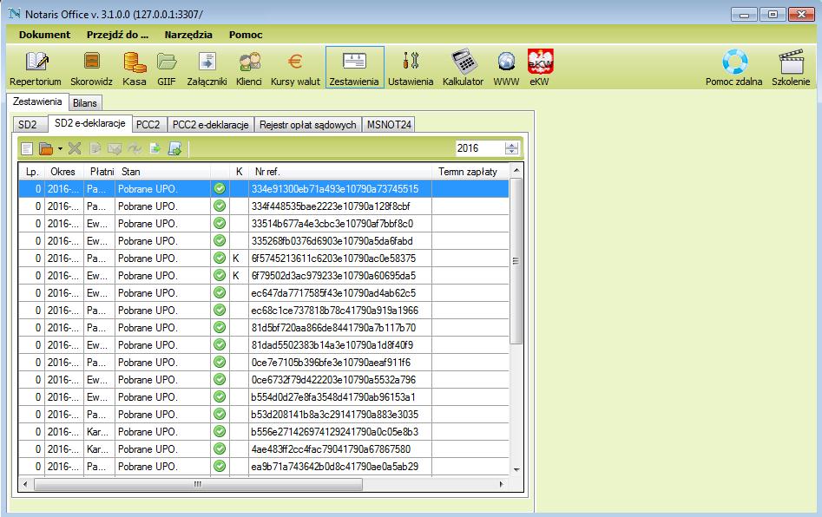
Task: Select row 334f448535bae2223e10790a128f8cbf
Action: point(264,206)
